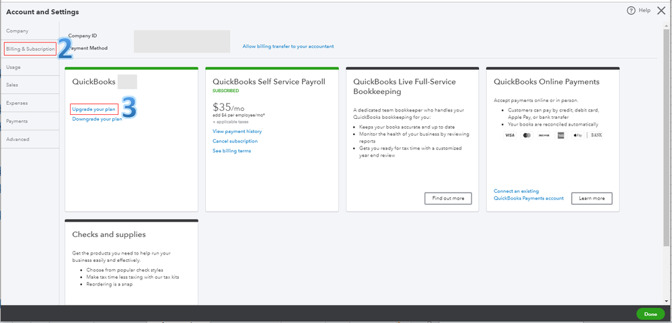This screenshot has width=672, height=323.
Task: Select the BANK transfer icon
Action: (x=596, y=135)
